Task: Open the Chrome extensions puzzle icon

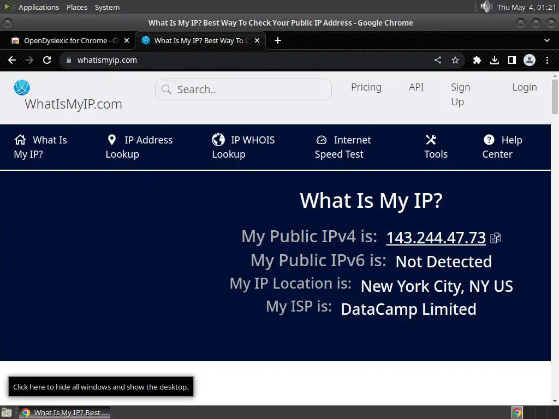Action: (477, 60)
